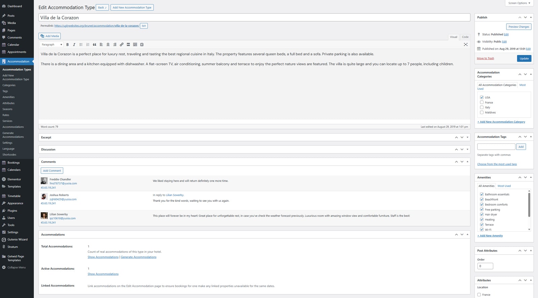Image resolution: width=538 pixels, height=298 pixels.
Task: Collapse the Accommodation Tags panel
Action: point(531,137)
